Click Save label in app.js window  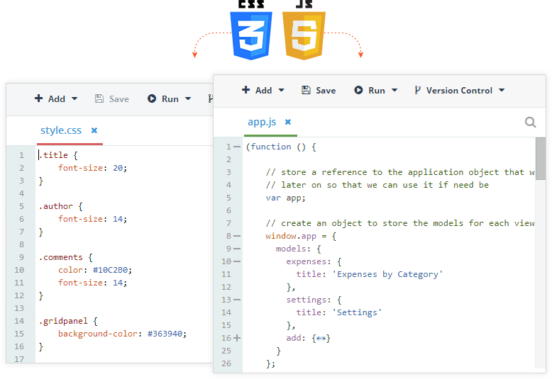click(x=326, y=91)
